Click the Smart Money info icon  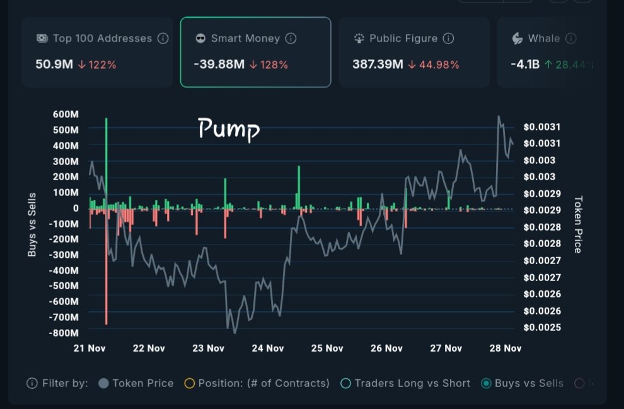[x=291, y=38]
